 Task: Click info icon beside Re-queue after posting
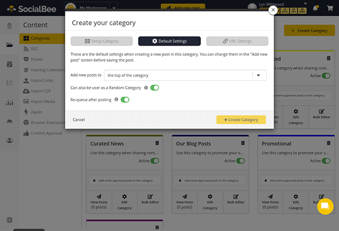click(x=116, y=99)
